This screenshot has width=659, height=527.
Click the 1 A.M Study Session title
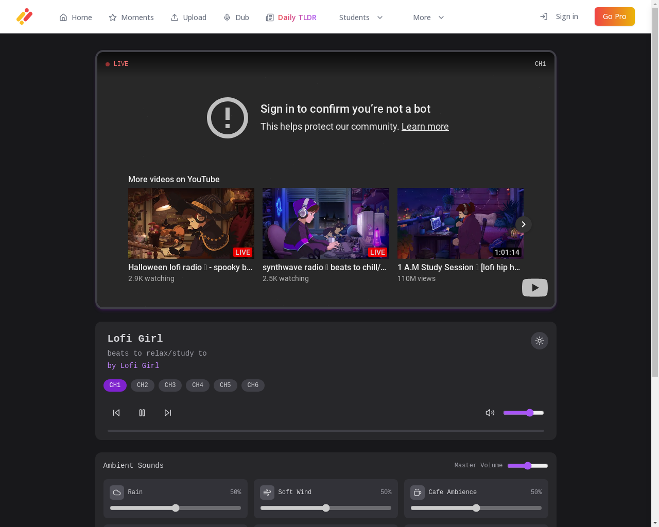459,268
